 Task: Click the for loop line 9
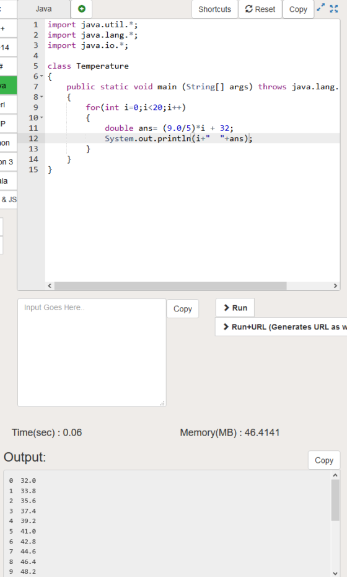(x=136, y=107)
